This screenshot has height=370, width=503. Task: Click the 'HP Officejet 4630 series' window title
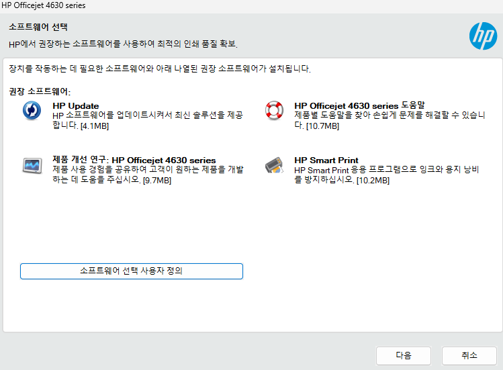(x=44, y=5)
